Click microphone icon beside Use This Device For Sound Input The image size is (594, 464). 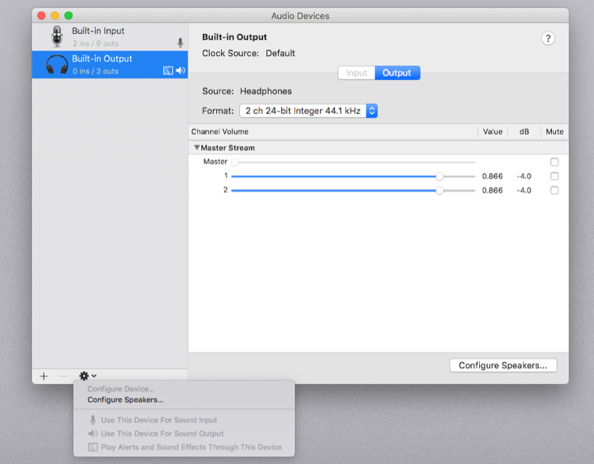tap(93, 420)
